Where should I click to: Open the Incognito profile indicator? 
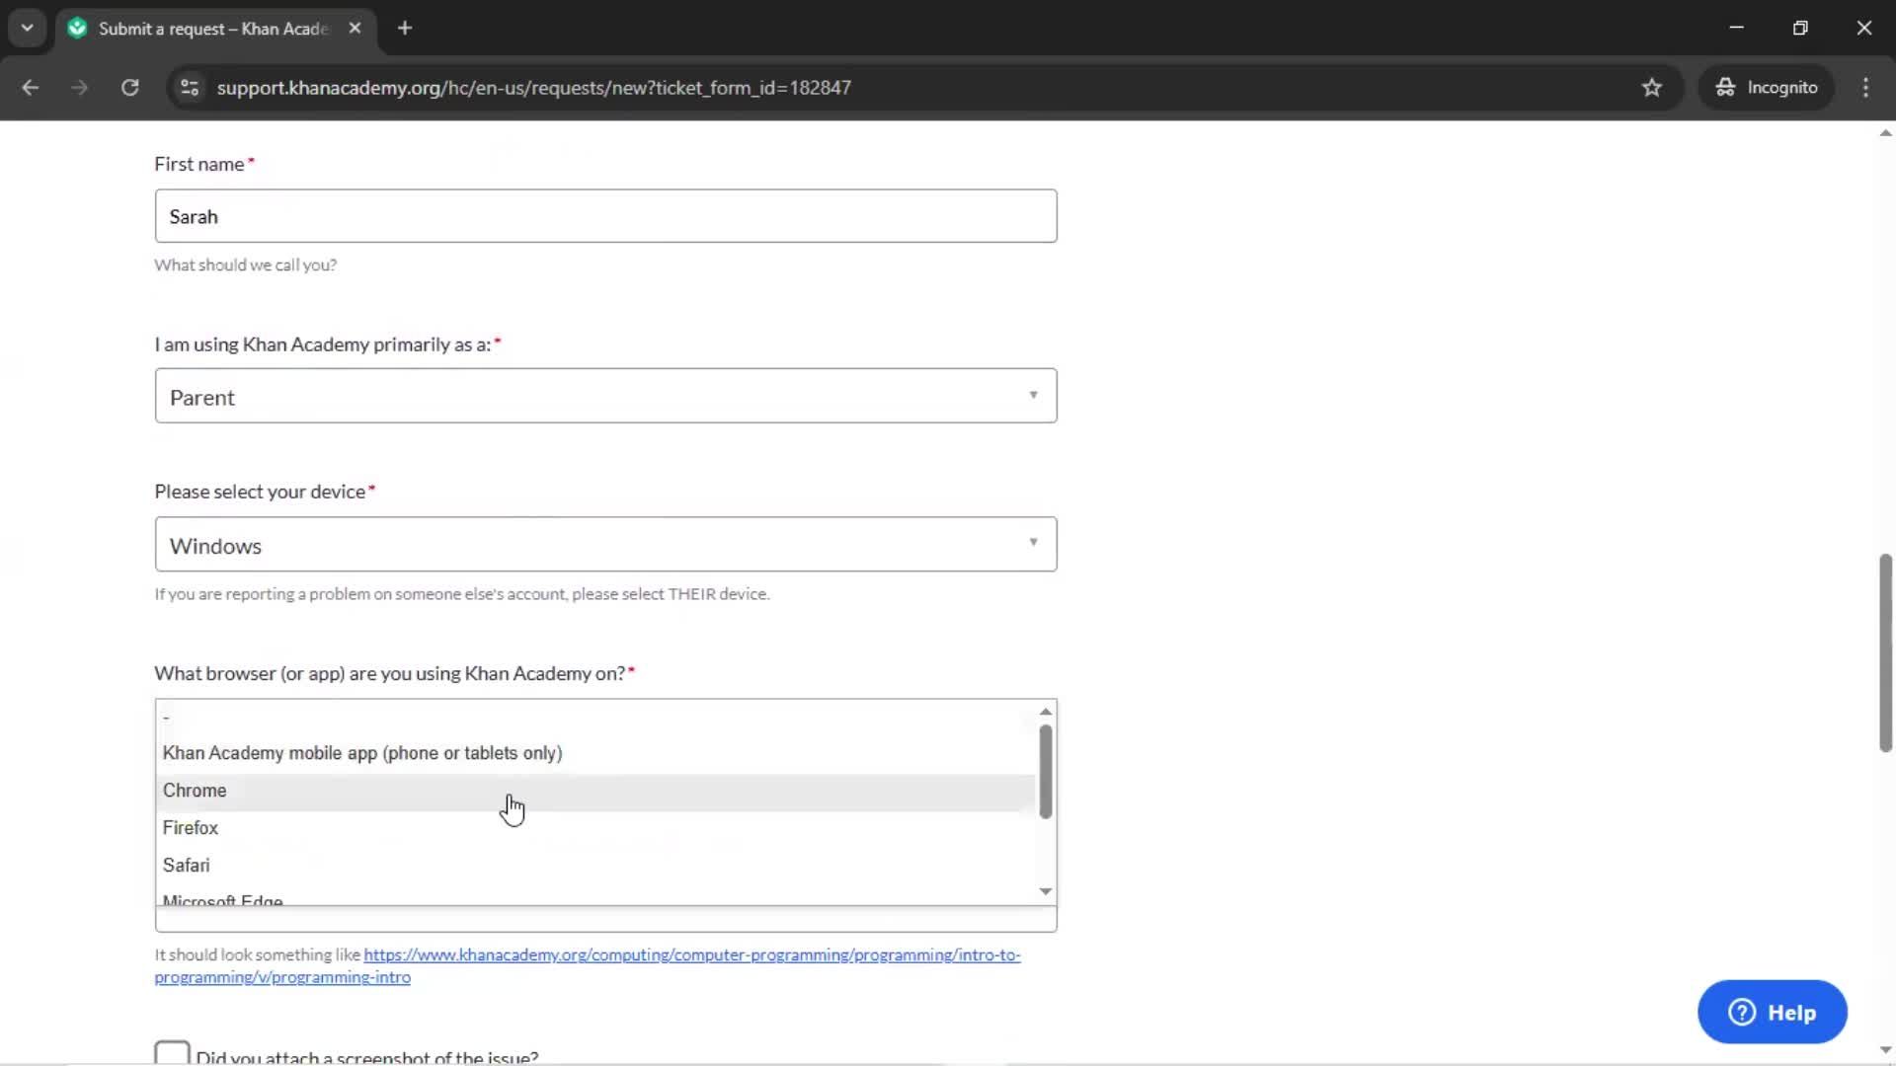[1767, 87]
